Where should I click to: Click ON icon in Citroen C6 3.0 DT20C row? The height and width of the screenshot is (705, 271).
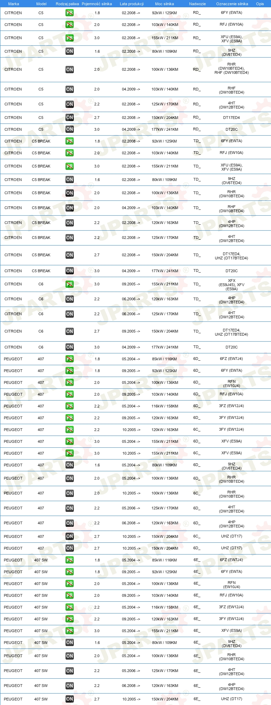[x=70, y=347]
